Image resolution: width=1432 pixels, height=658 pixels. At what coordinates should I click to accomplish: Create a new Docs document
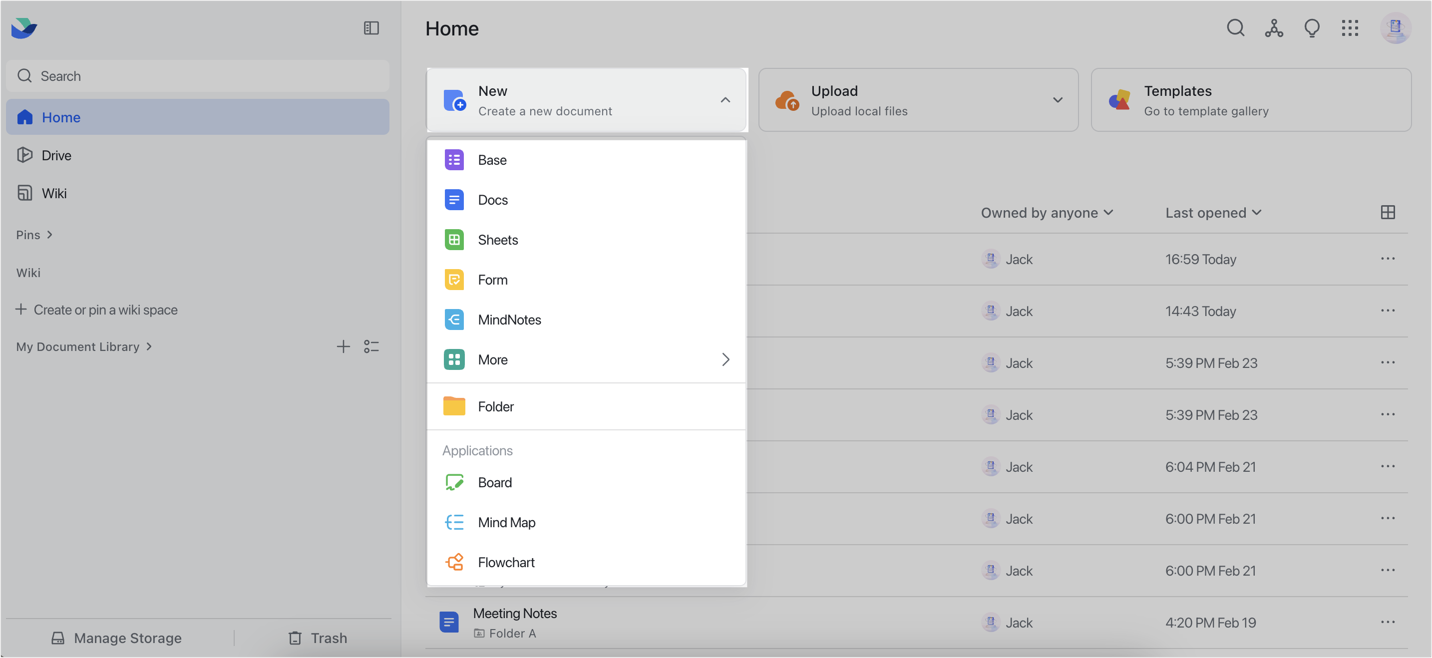coord(586,200)
